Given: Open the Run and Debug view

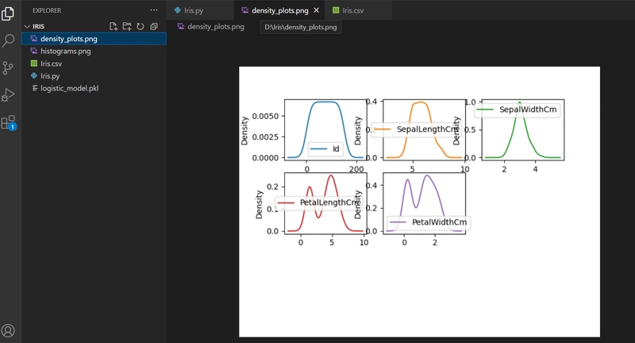Looking at the screenshot, I should point(8,94).
